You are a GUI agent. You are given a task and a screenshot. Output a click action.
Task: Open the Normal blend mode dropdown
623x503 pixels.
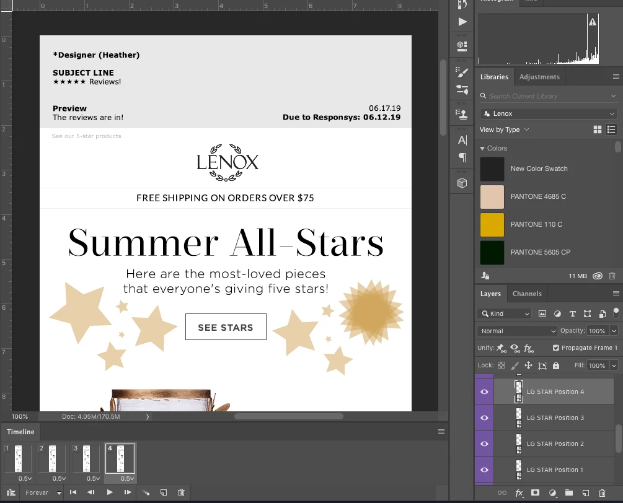[518, 331]
